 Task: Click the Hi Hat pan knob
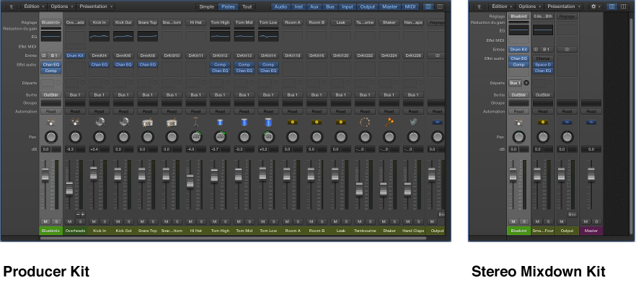(196, 137)
